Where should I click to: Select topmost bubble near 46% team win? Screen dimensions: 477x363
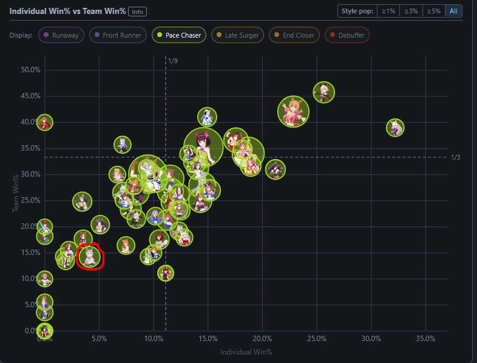tap(323, 92)
